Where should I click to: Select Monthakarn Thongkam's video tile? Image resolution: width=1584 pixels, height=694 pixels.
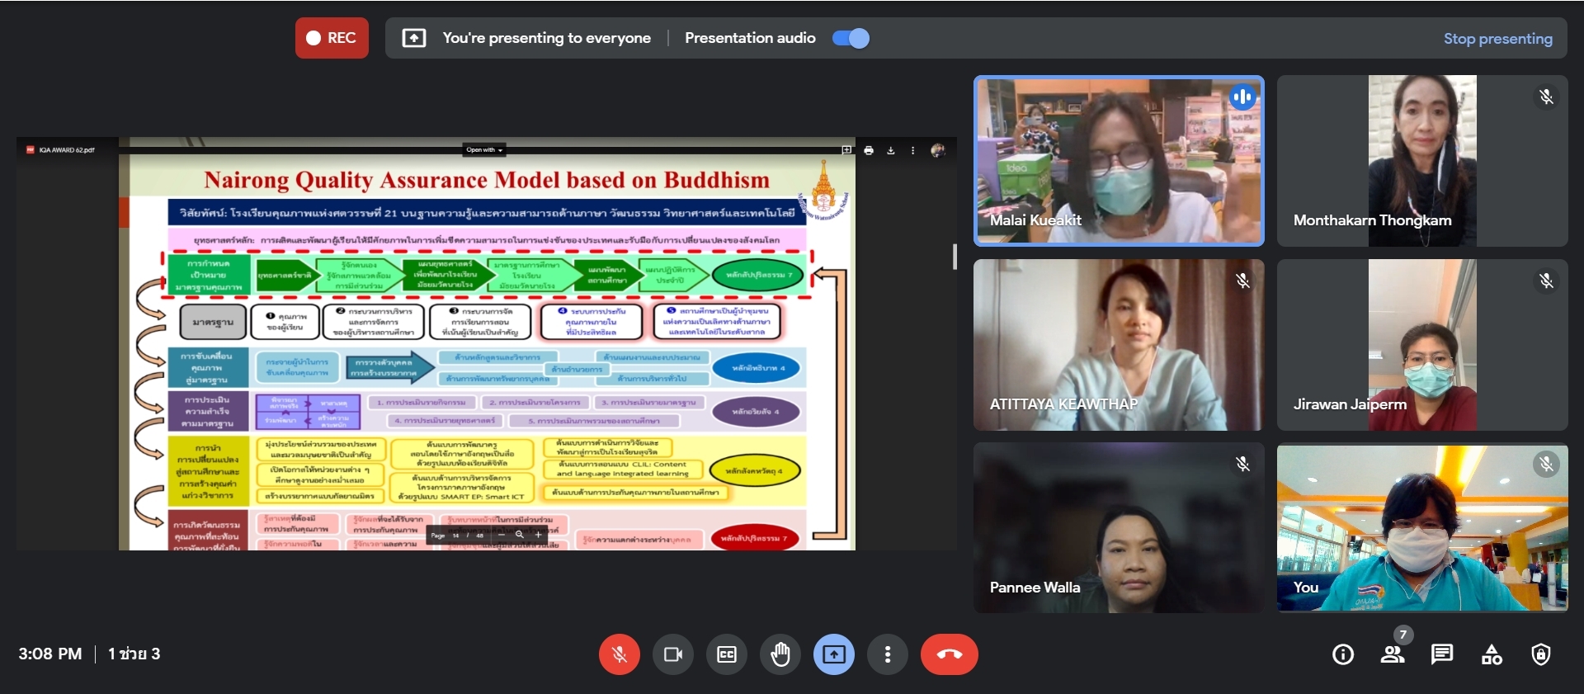[x=1422, y=161]
